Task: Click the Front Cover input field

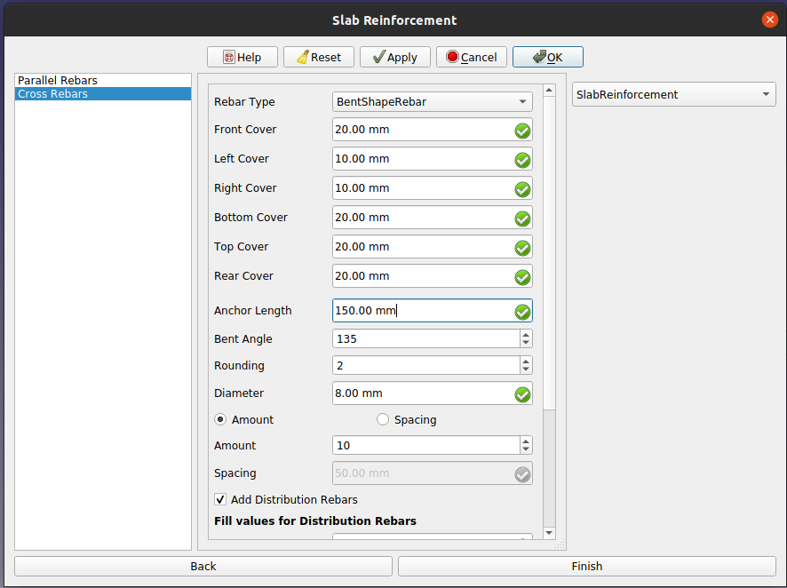Action: (x=433, y=130)
